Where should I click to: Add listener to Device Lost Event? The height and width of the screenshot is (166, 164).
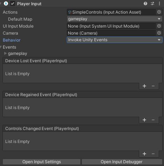point(144,86)
